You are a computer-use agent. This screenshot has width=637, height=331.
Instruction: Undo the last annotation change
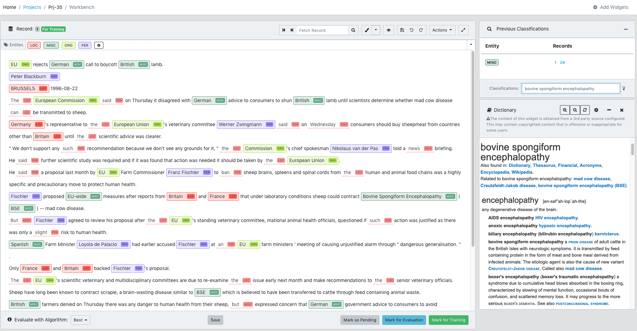(411, 30)
